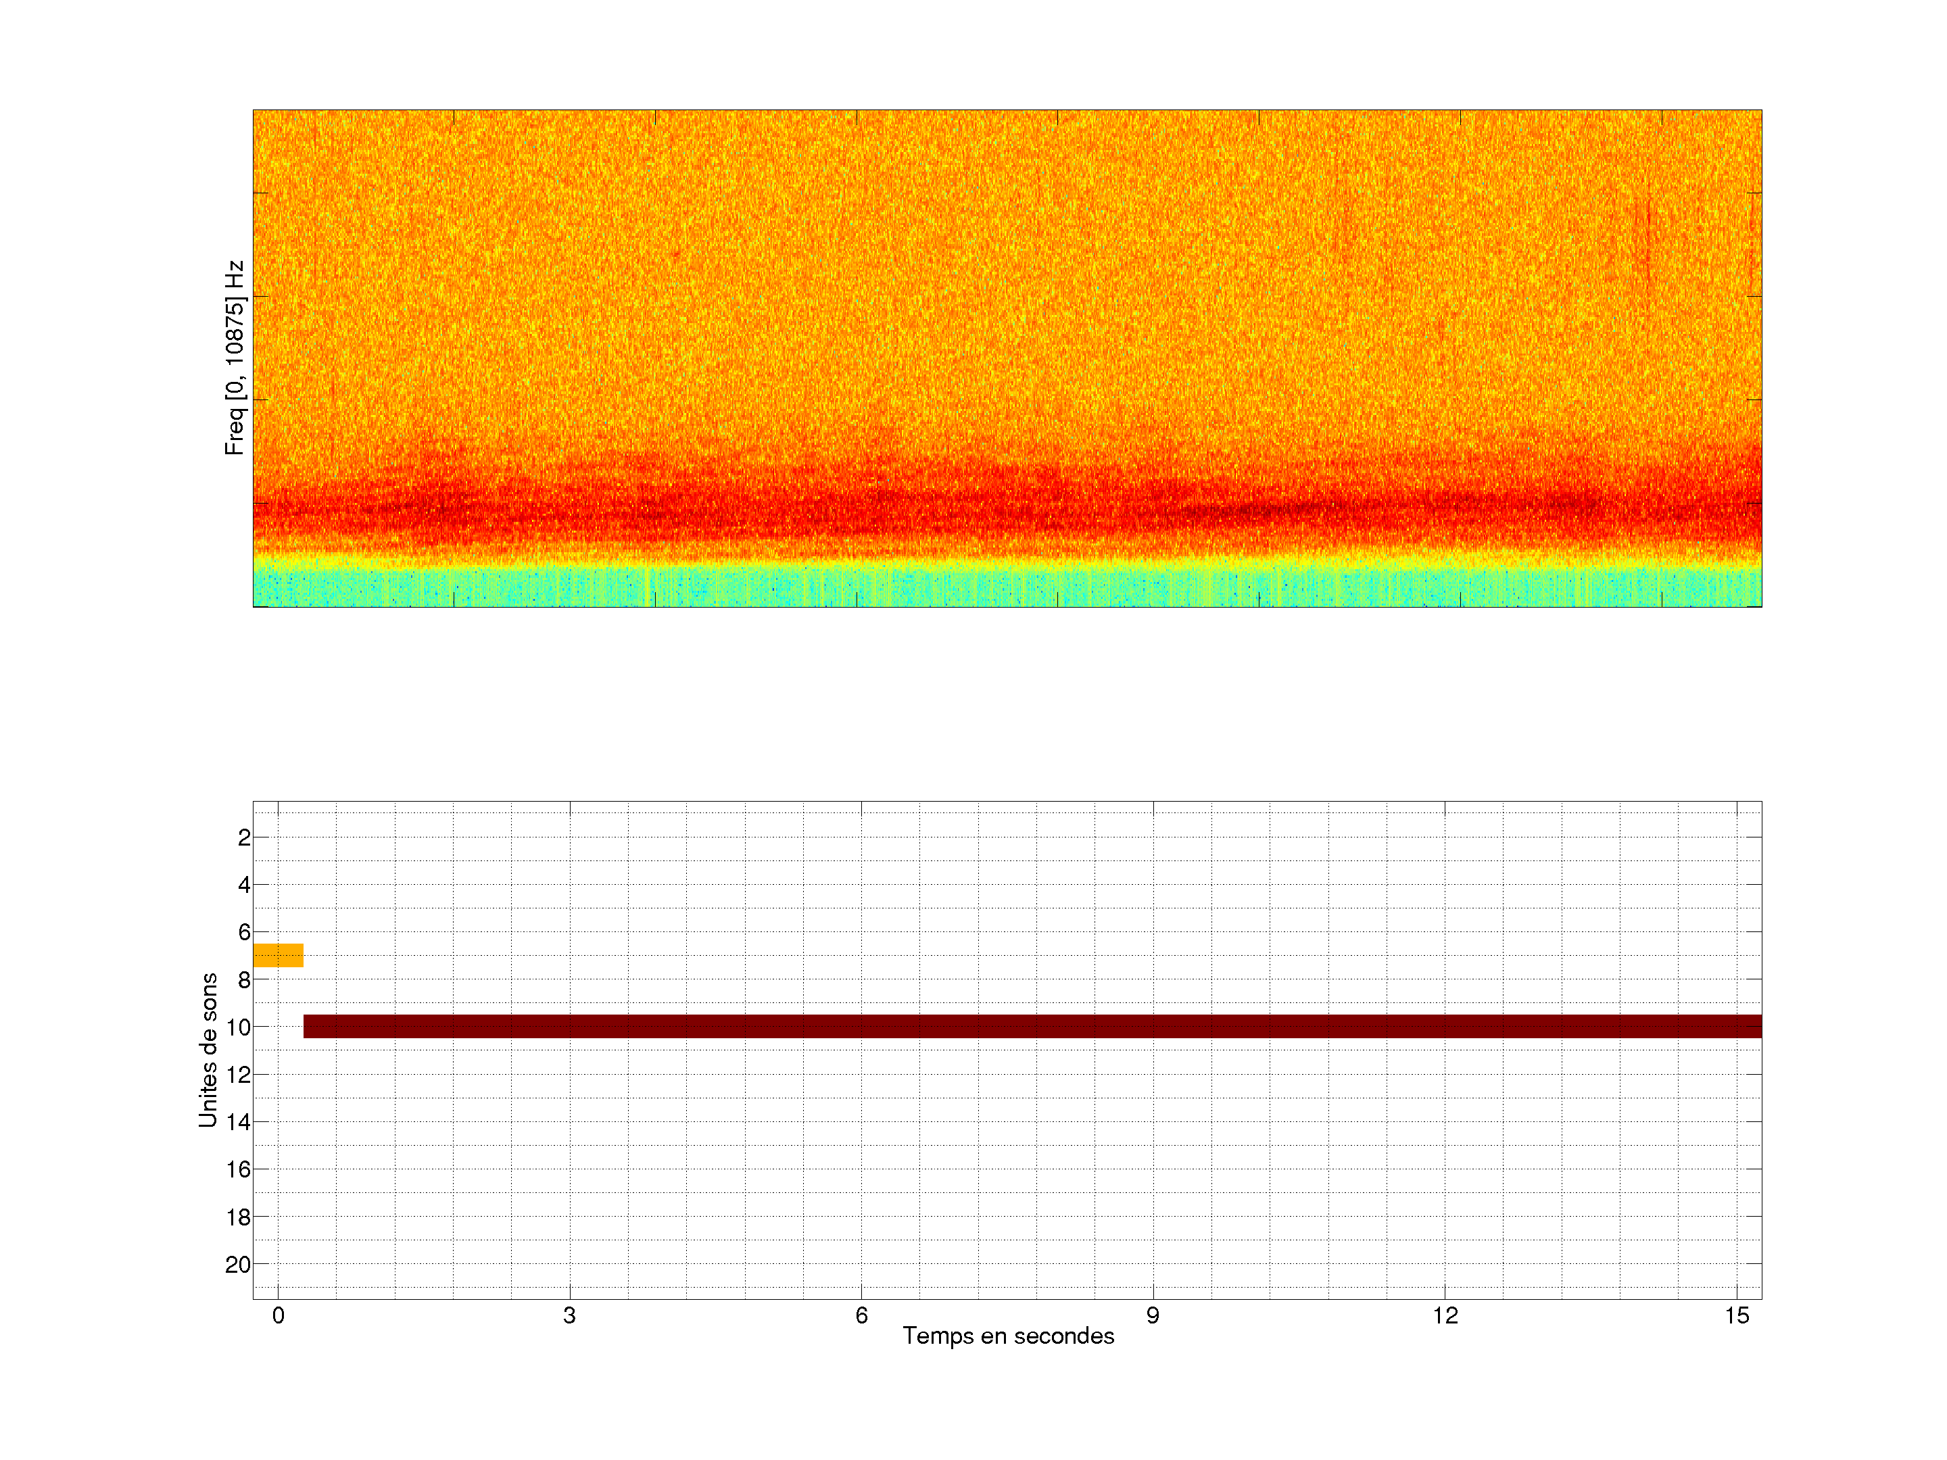Click the x-axis tick label 15

(x=1736, y=1315)
